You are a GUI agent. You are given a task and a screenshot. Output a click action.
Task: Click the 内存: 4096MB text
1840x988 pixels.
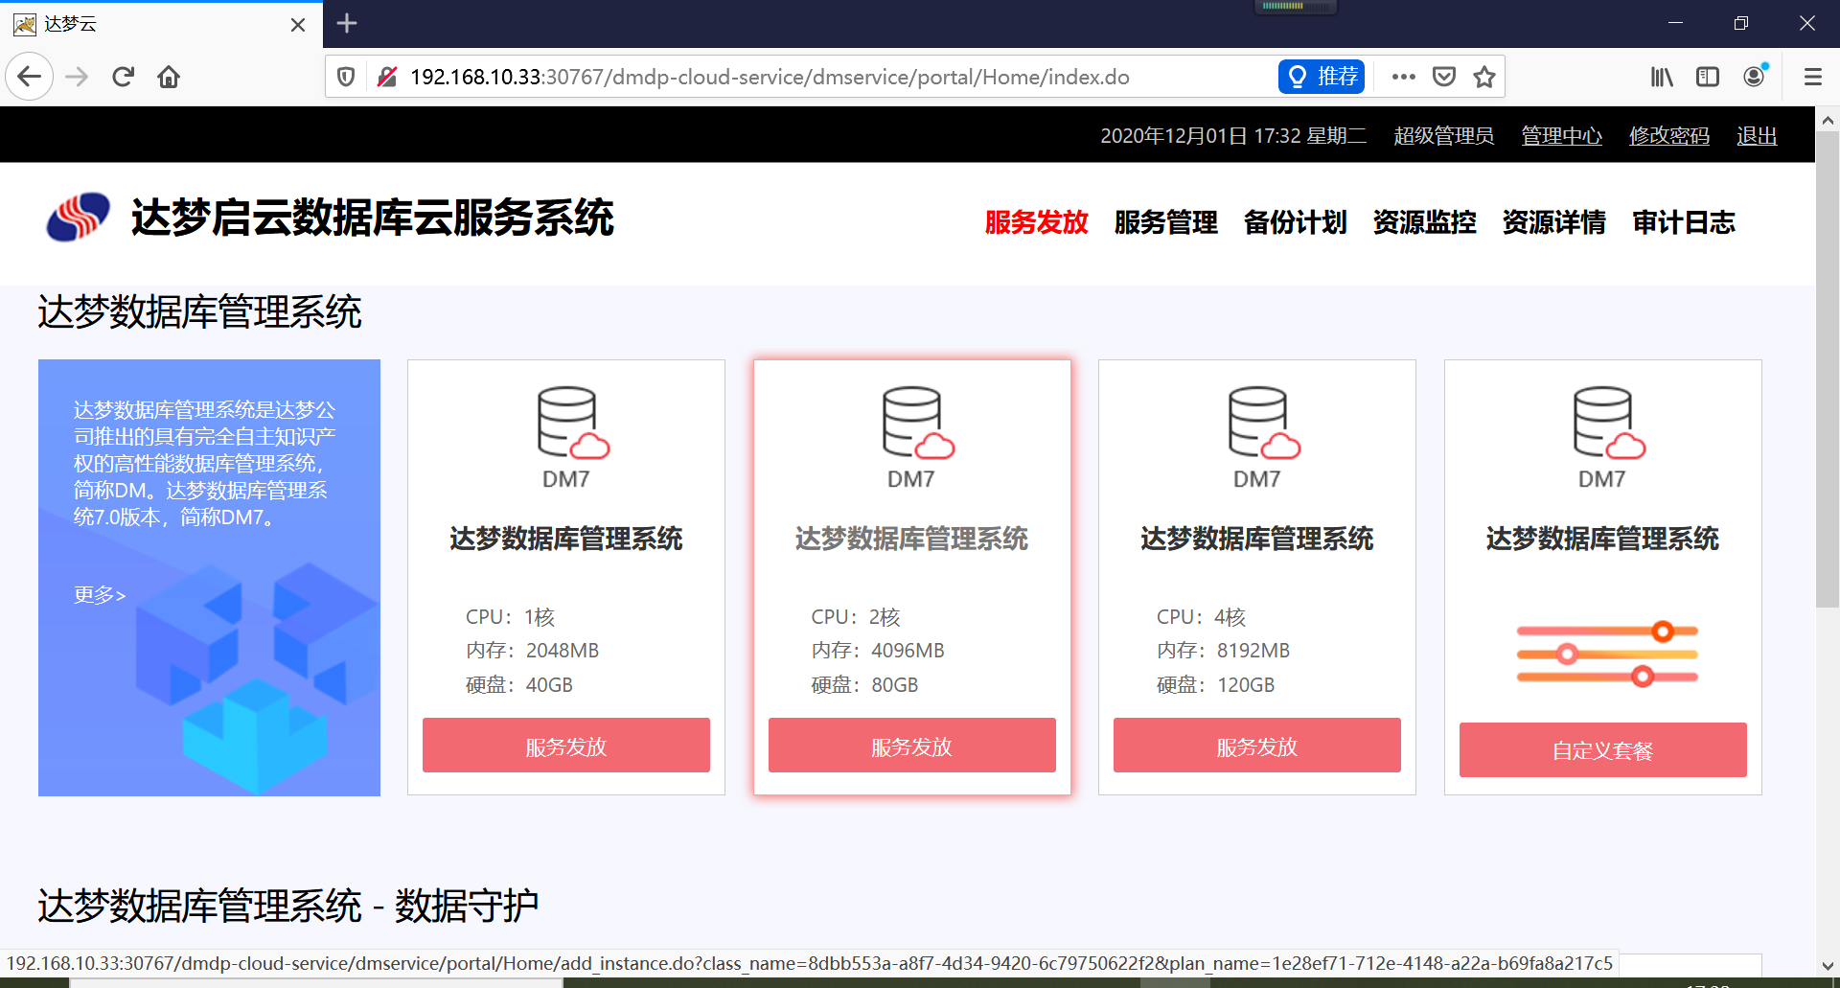click(878, 651)
